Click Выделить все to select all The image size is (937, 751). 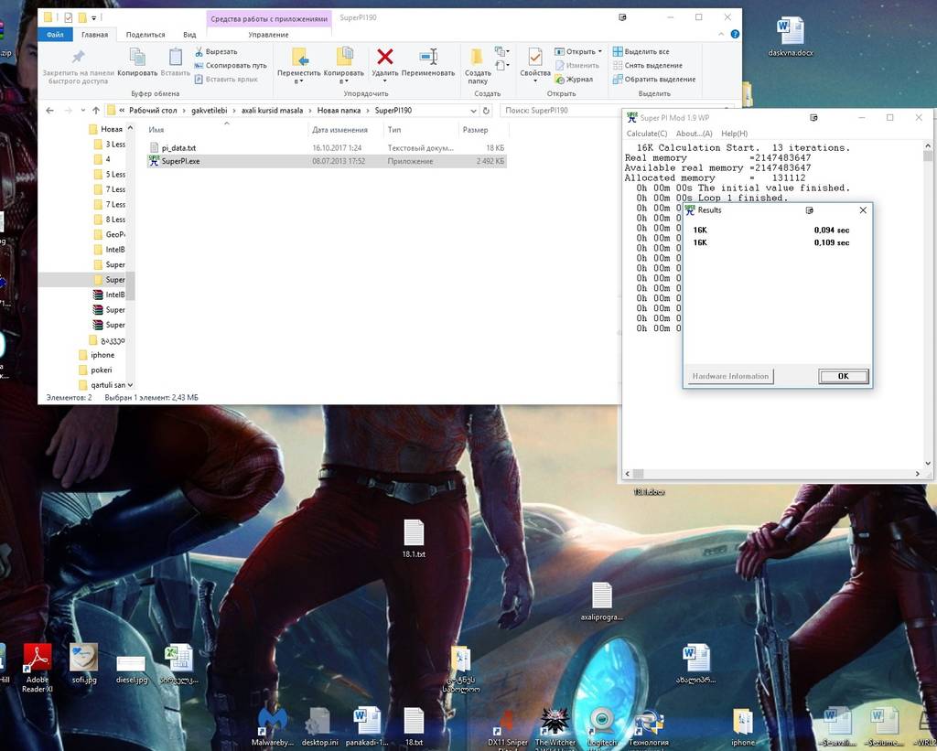pos(641,52)
